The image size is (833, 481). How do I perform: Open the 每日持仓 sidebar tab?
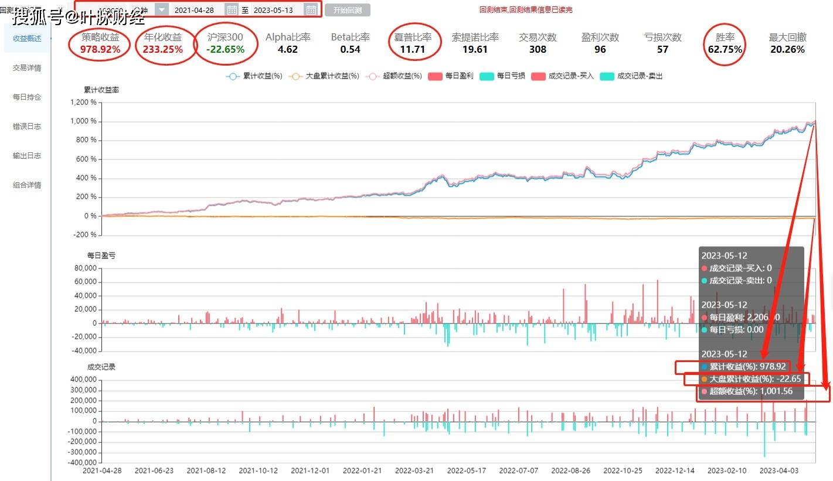pyautogui.click(x=27, y=97)
